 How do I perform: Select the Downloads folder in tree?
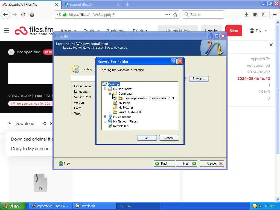click(x=125, y=94)
